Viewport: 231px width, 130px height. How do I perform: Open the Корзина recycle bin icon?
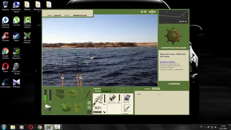5,6
